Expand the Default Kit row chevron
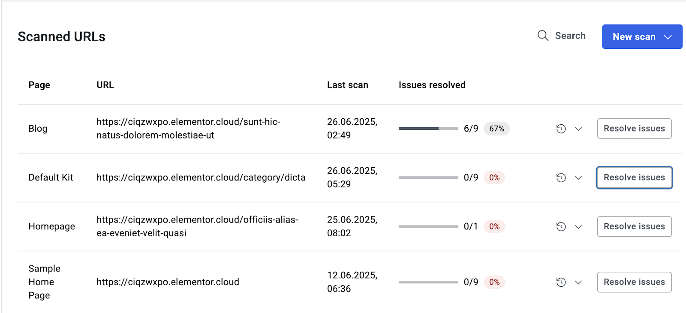Screen dimensions: 686x313 [x=578, y=178]
